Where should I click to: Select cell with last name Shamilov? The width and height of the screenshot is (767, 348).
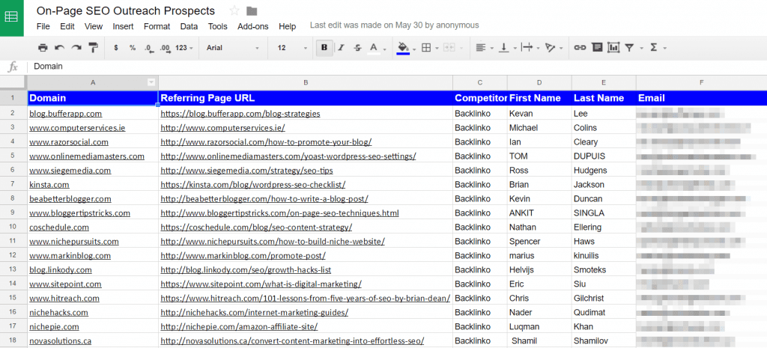tap(604, 341)
